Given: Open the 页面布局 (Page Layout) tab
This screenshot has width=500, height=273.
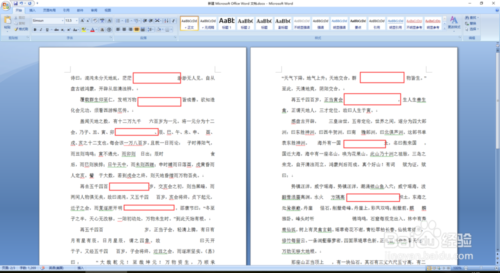Looking at the screenshot, I should click(49, 10).
